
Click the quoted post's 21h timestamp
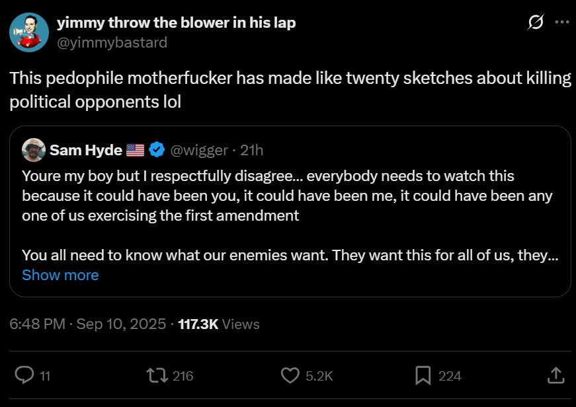252,150
